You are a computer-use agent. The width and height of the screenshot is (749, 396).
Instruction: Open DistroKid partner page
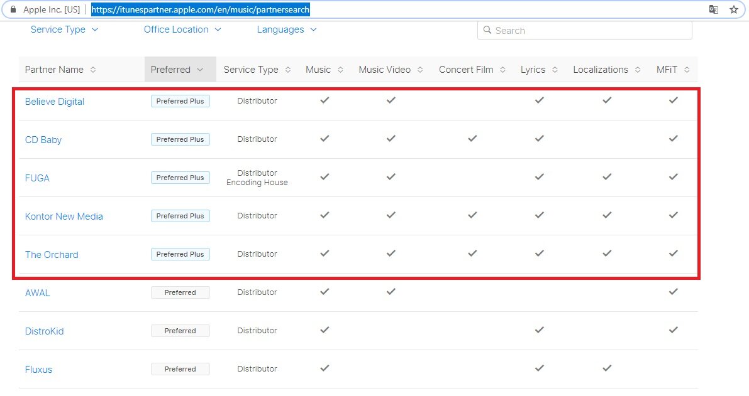point(45,331)
